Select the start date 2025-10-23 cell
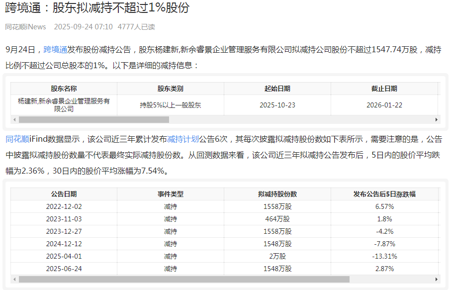451x290 pixels. 277,105
